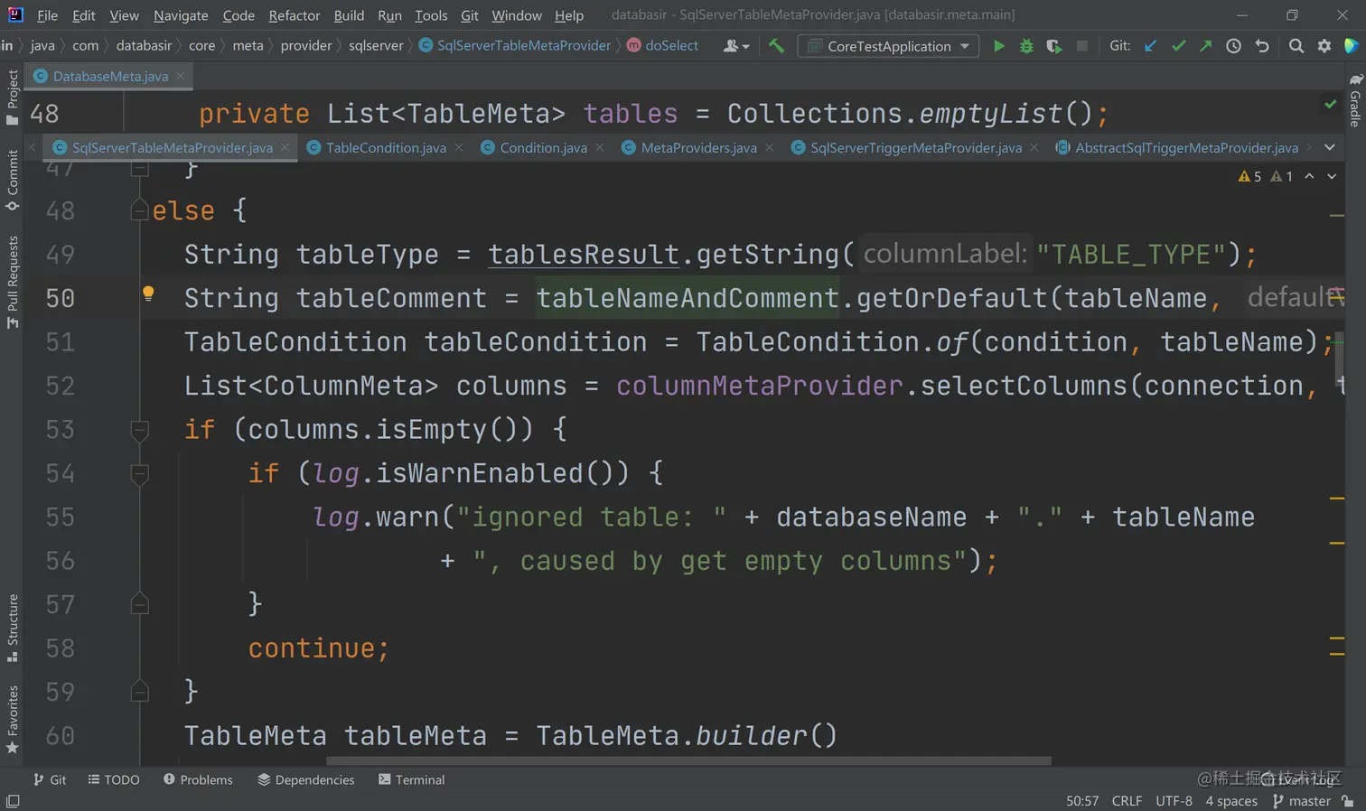Rollback changes with the undo arrow icon
The height and width of the screenshot is (811, 1366).
[1262, 46]
